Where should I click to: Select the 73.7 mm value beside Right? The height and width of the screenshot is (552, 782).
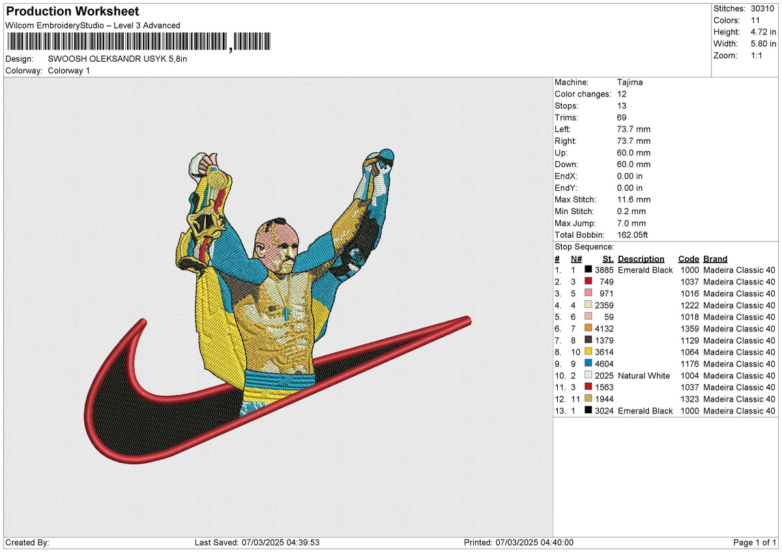(x=633, y=141)
